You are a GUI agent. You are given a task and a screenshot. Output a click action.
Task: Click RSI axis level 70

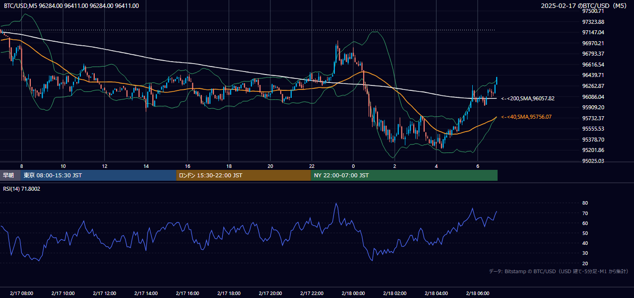tap(585, 214)
